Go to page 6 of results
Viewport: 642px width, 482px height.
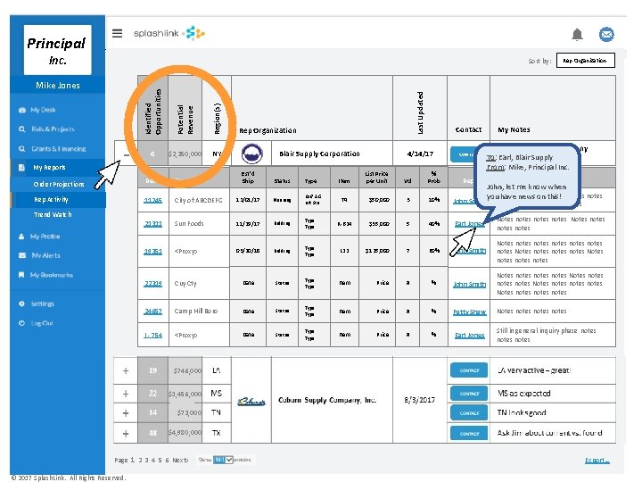(167, 460)
